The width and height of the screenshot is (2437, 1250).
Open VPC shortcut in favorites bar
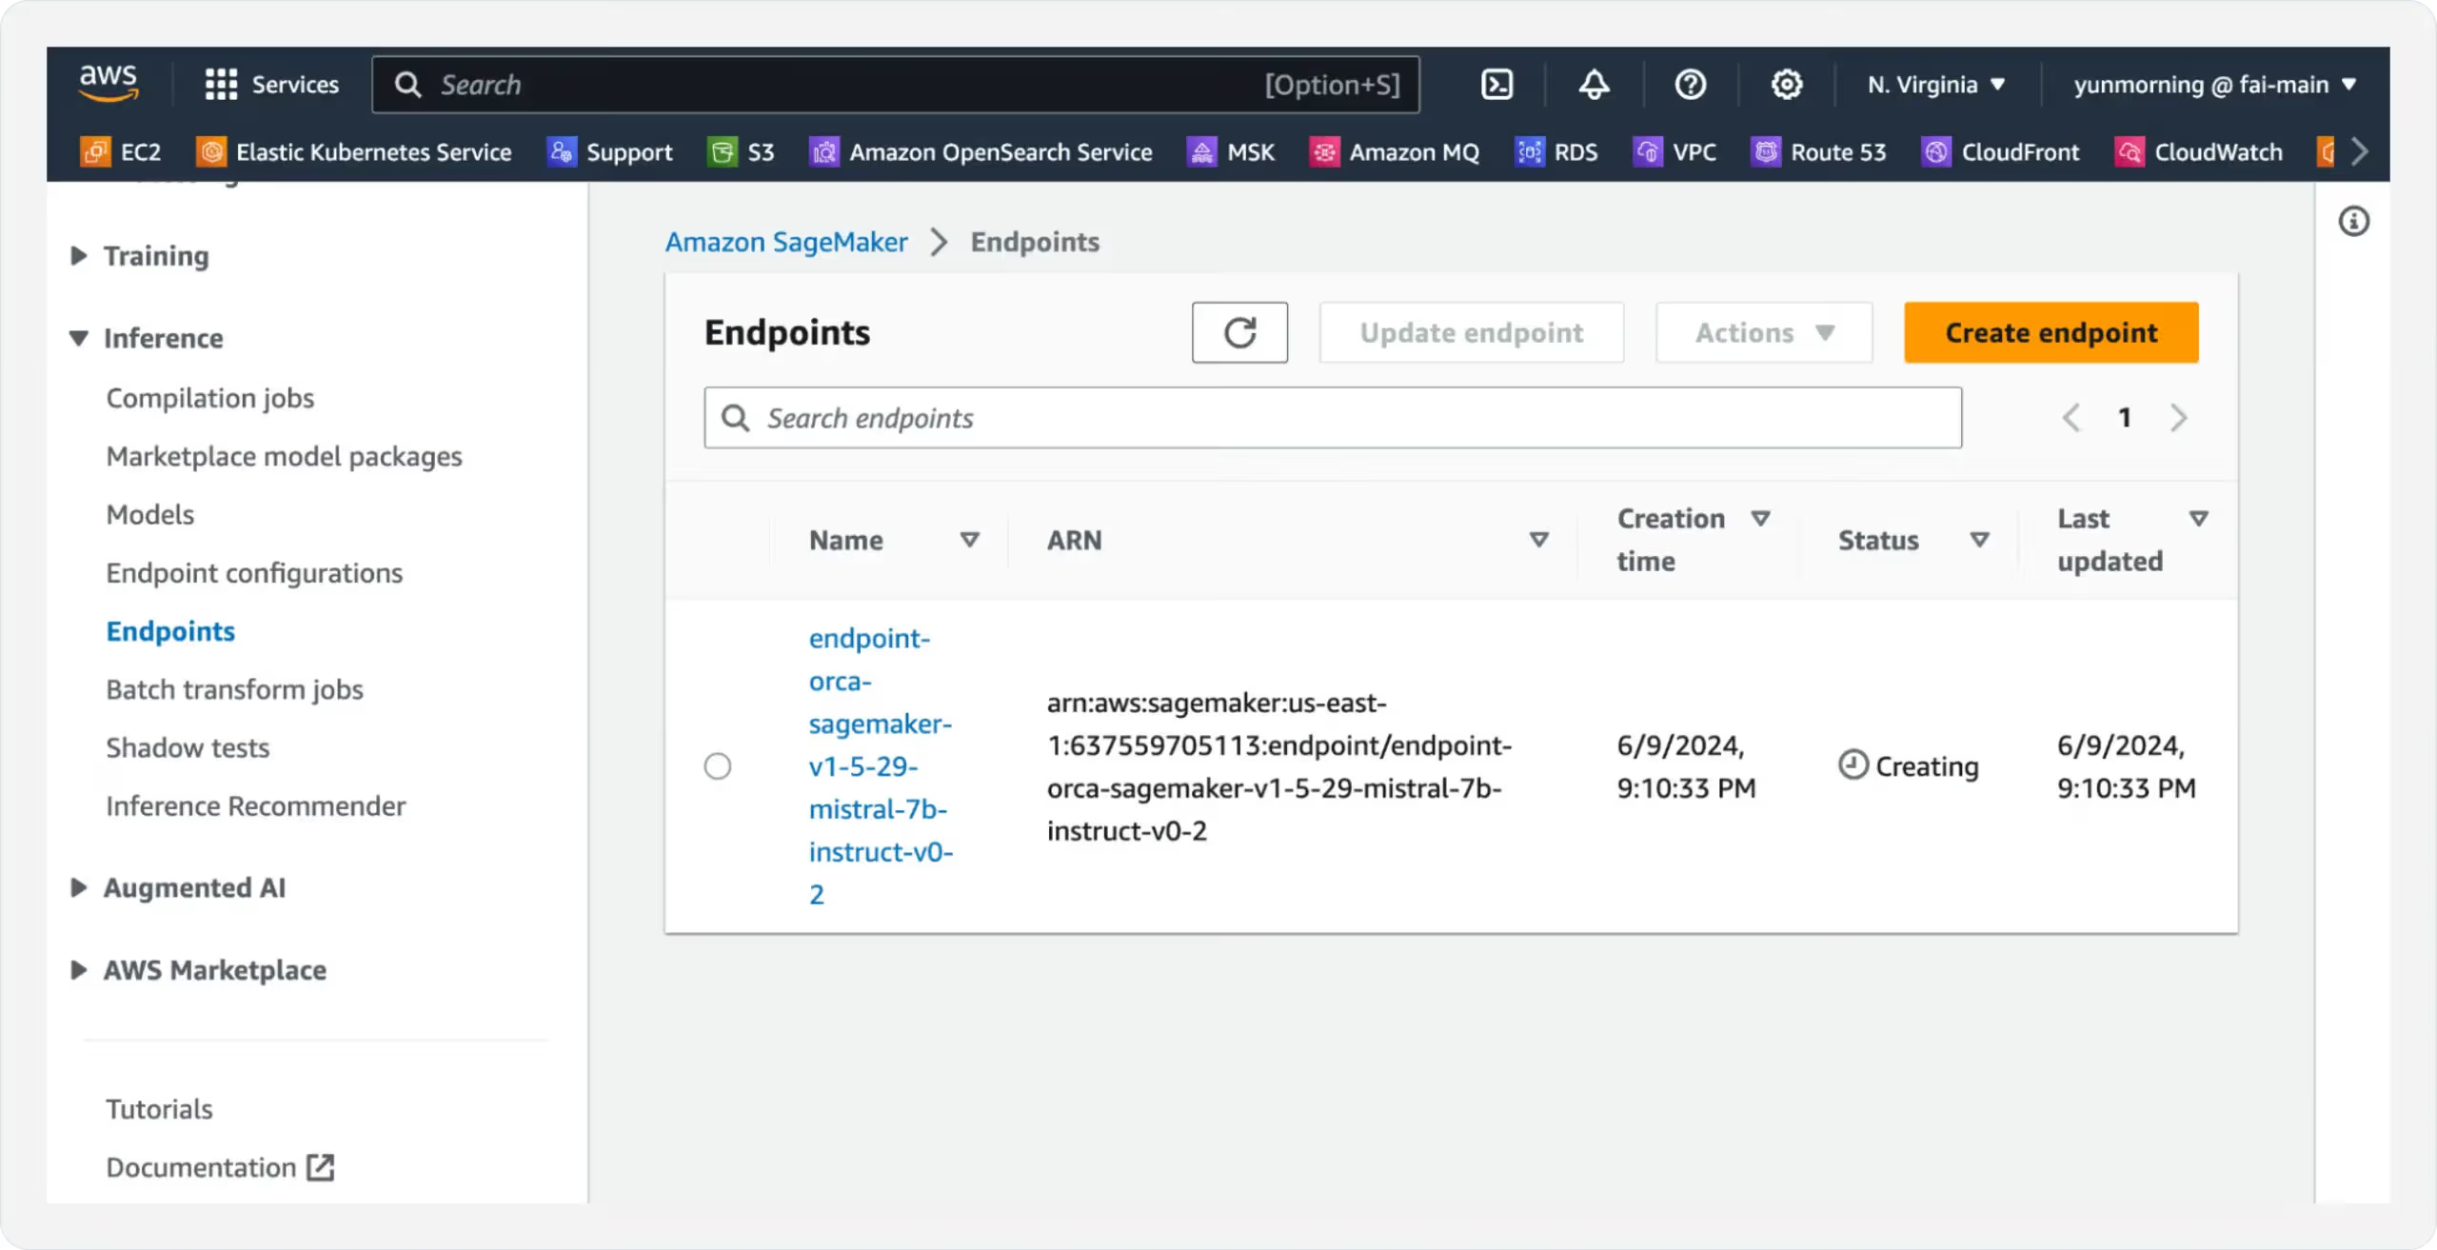1675,152
